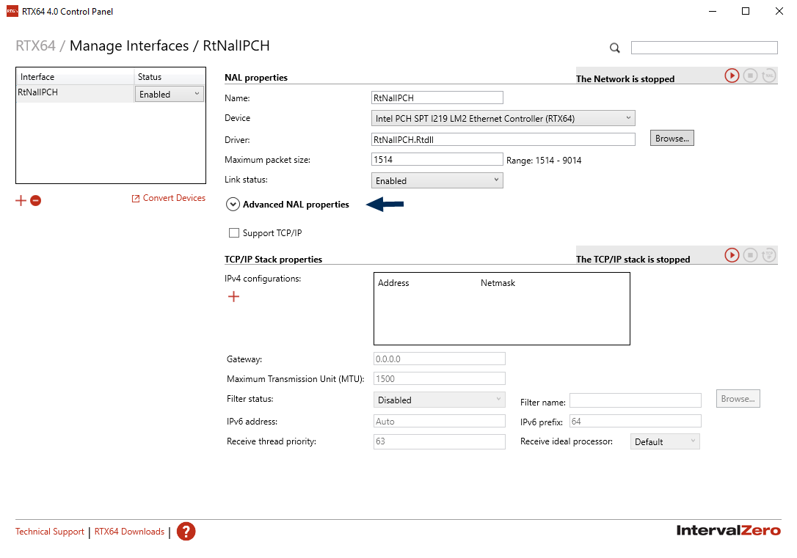Screen dimensions: 797x558
Task: Maximize the RTX64 Control Panel window
Action: click(x=746, y=11)
